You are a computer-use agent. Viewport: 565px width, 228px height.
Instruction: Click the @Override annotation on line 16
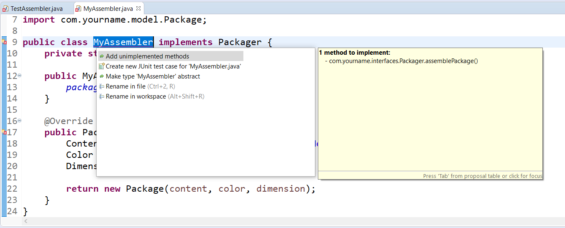click(69, 121)
